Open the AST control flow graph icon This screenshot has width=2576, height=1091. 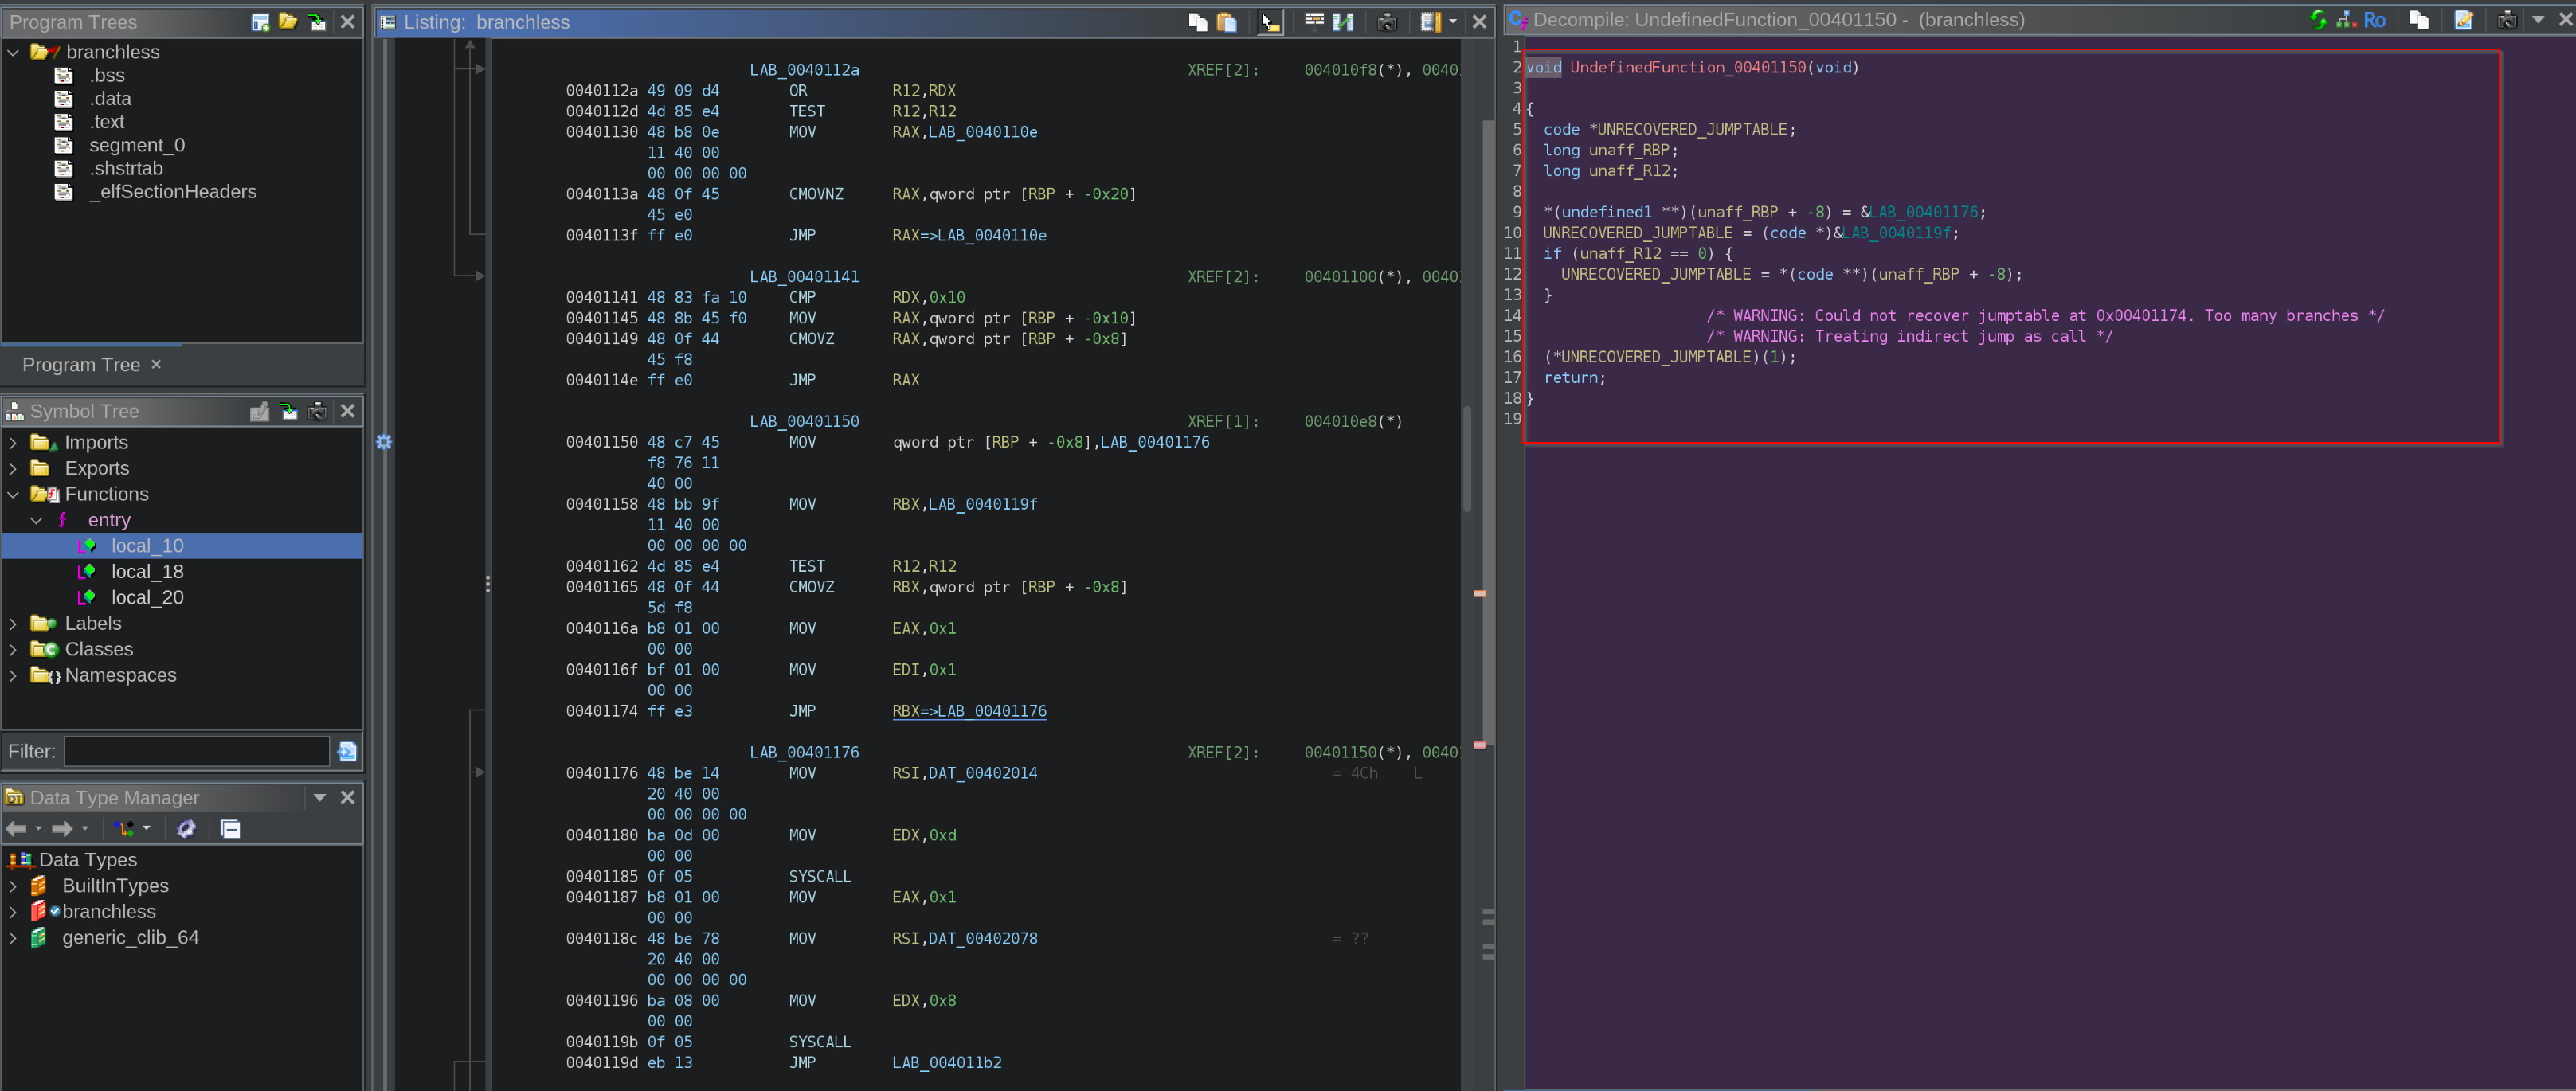(x=2346, y=20)
